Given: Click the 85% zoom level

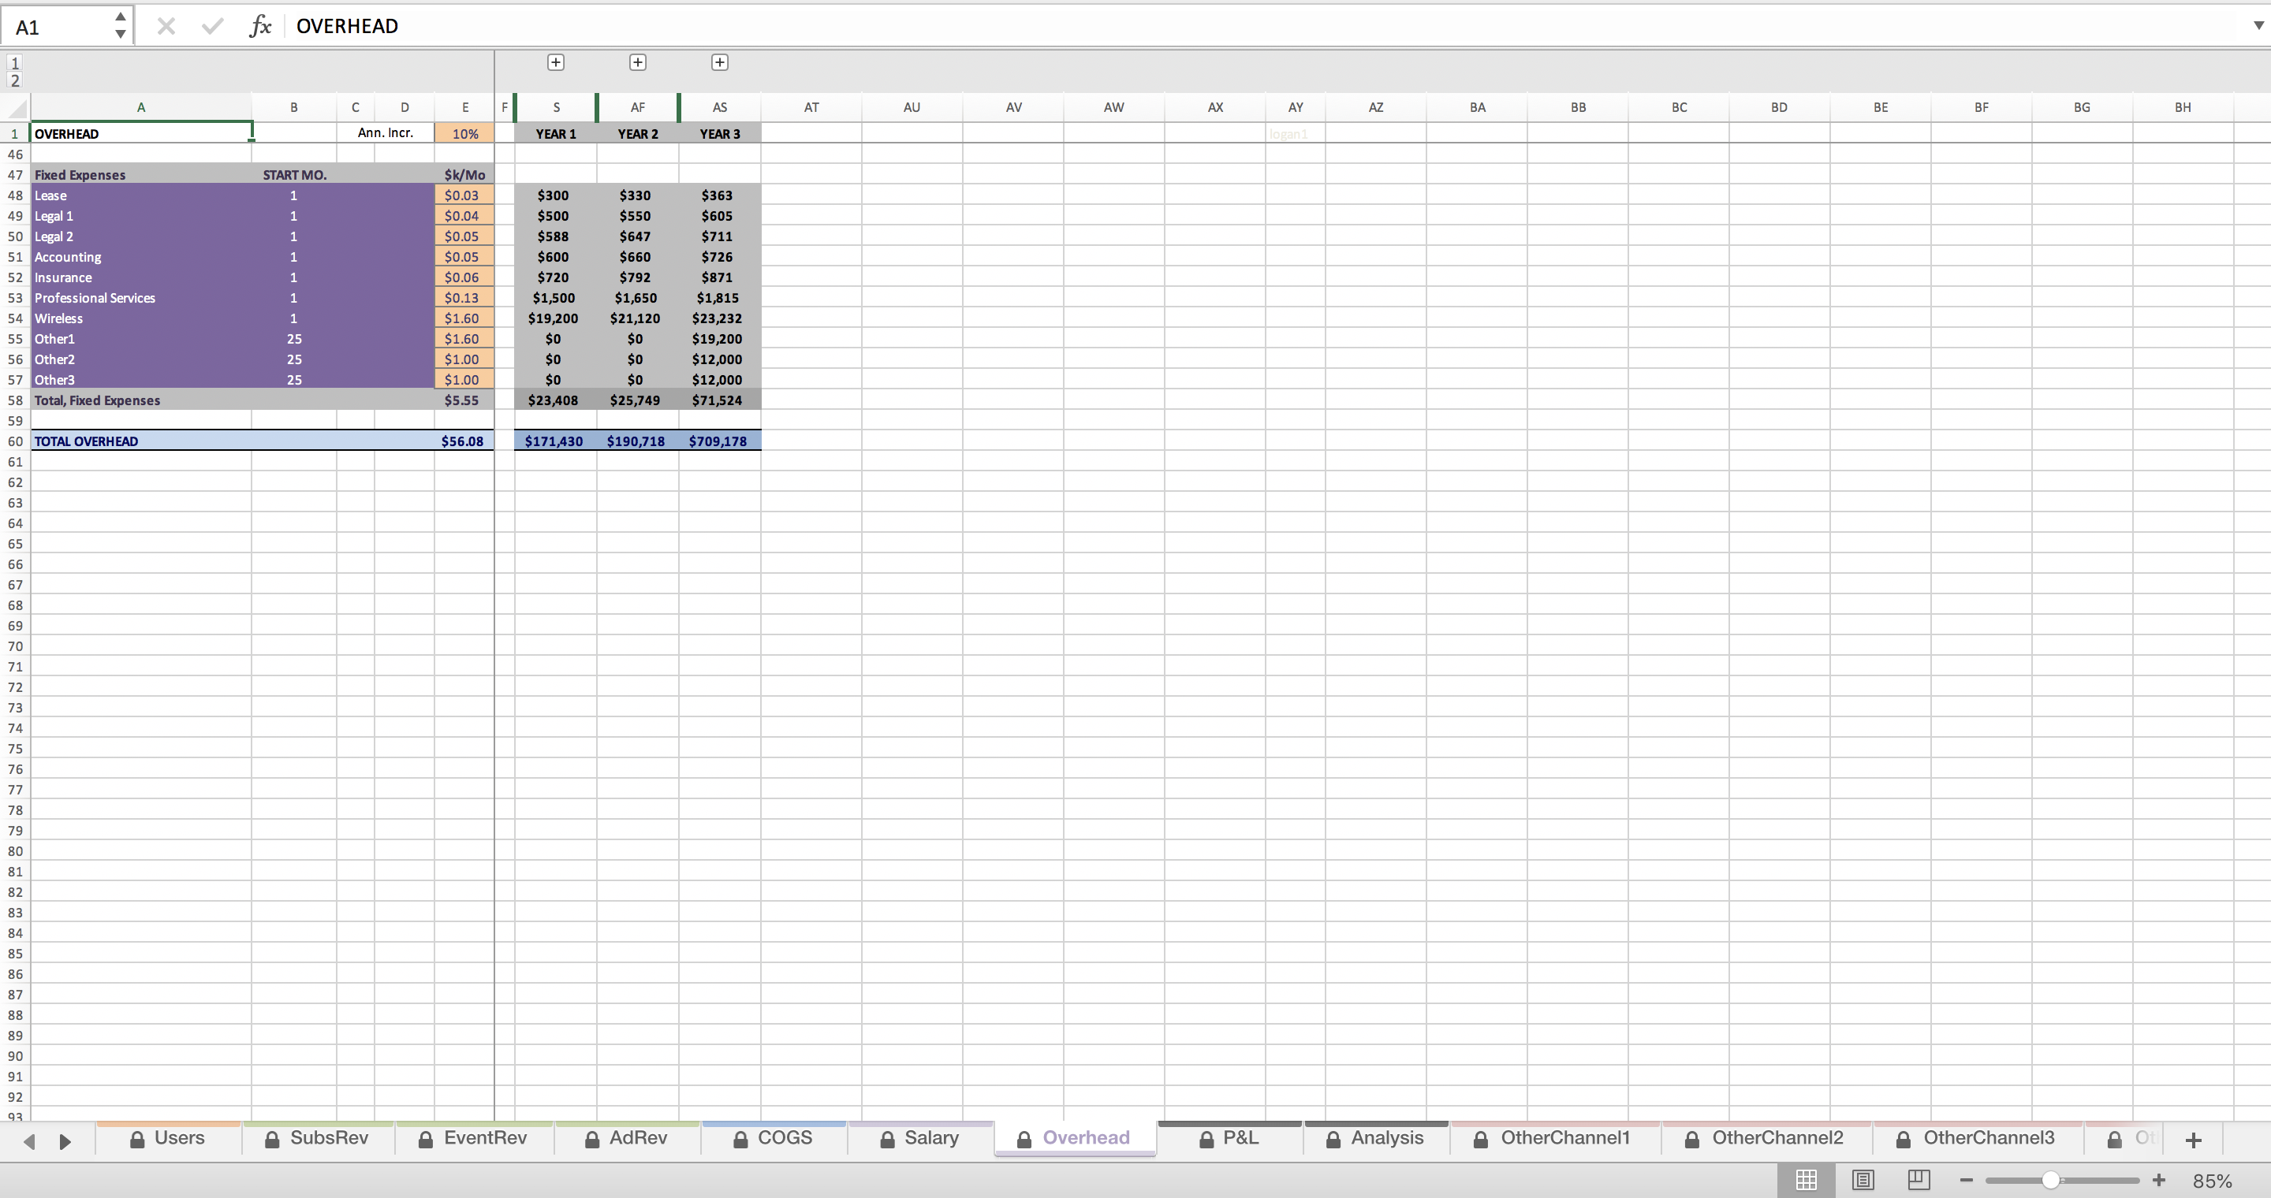Looking at the screenshot, I should 2212,1181.
